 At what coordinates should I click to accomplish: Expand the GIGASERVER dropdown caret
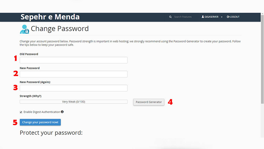click(221, 17)
